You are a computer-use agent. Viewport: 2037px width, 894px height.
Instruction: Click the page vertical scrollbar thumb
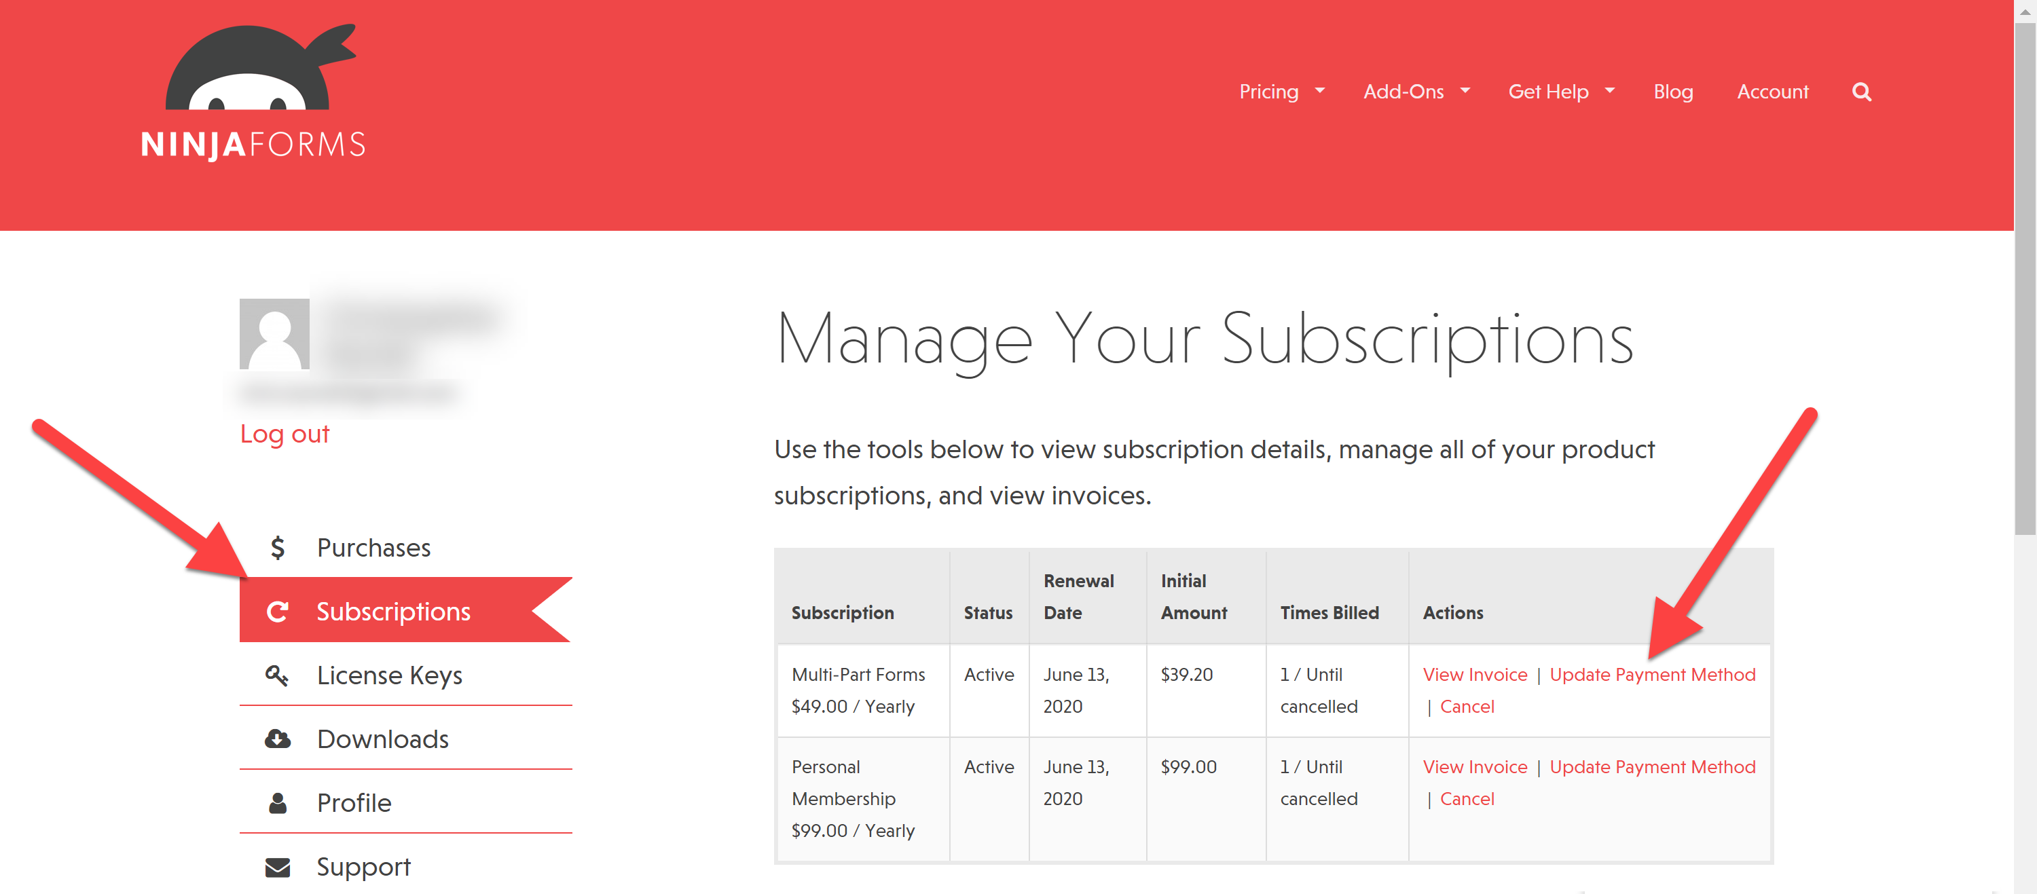pyautogui.click(x=2025, y=278)
